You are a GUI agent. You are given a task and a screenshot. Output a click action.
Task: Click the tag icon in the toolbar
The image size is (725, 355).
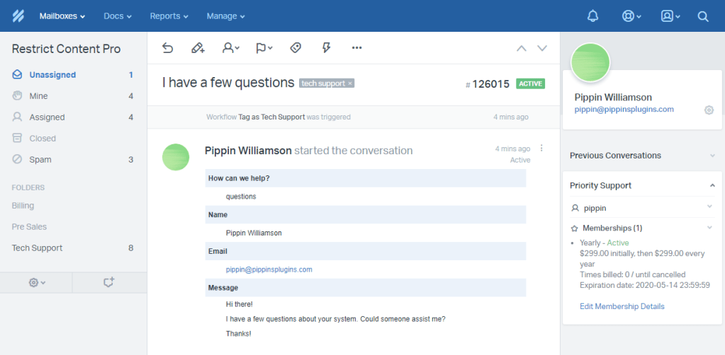pyautogui.click(x=296, y=47)
